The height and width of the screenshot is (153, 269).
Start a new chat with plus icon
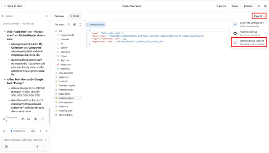(46, 16)
